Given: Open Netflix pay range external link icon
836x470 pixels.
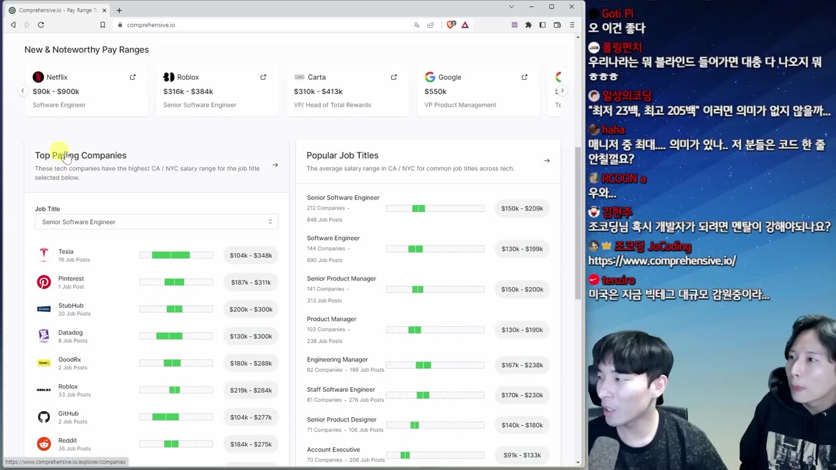Looking at the screenshot, I should point(132,77).
